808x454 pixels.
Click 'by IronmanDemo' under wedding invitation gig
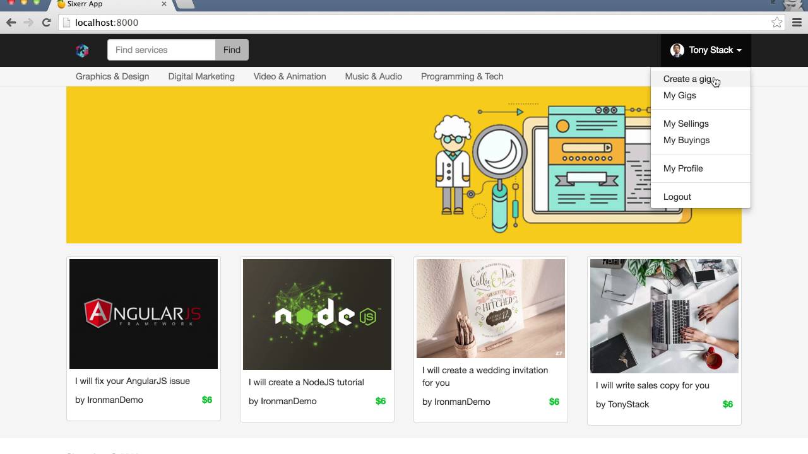coord(456,402)
